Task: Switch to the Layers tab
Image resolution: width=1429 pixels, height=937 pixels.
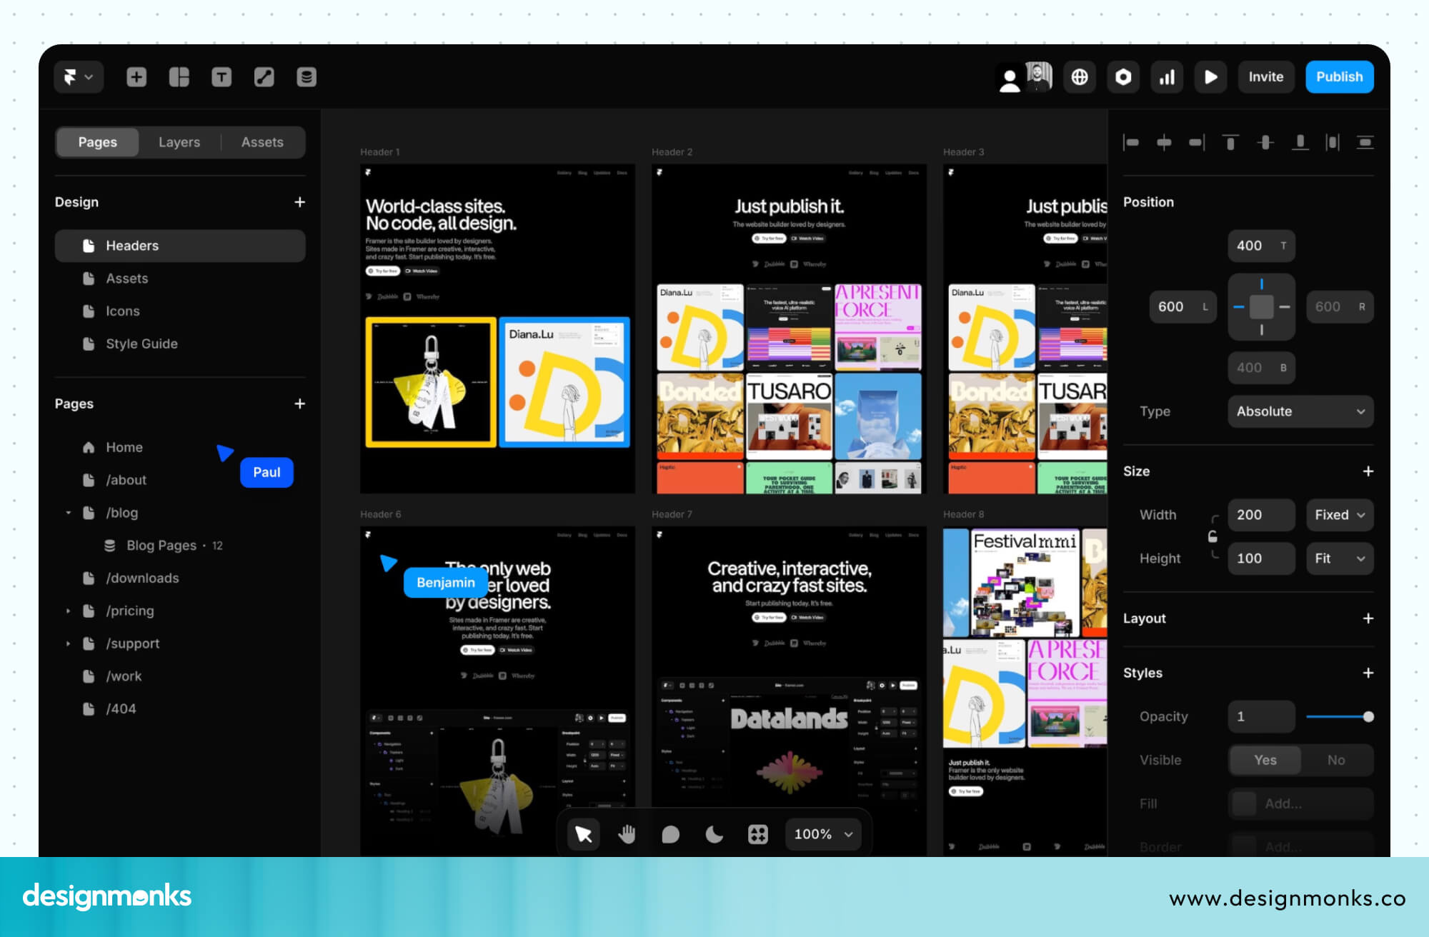Action: [x=179, y=142]
